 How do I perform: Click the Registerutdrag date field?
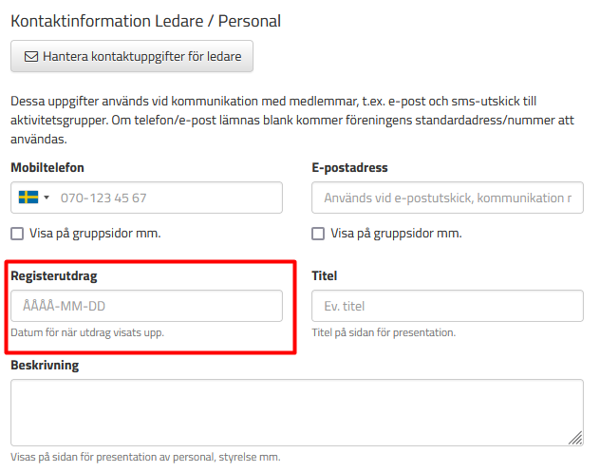pyautogui.click(x=146, y=306)
